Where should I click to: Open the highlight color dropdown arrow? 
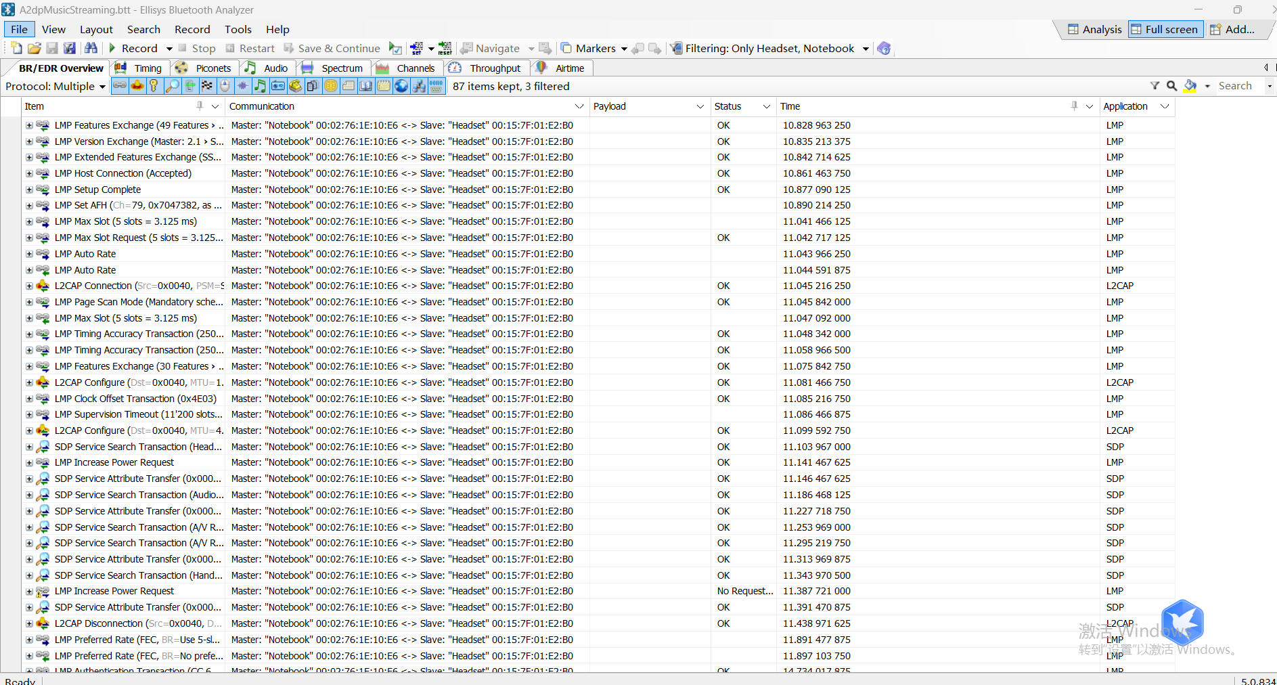1207,87
